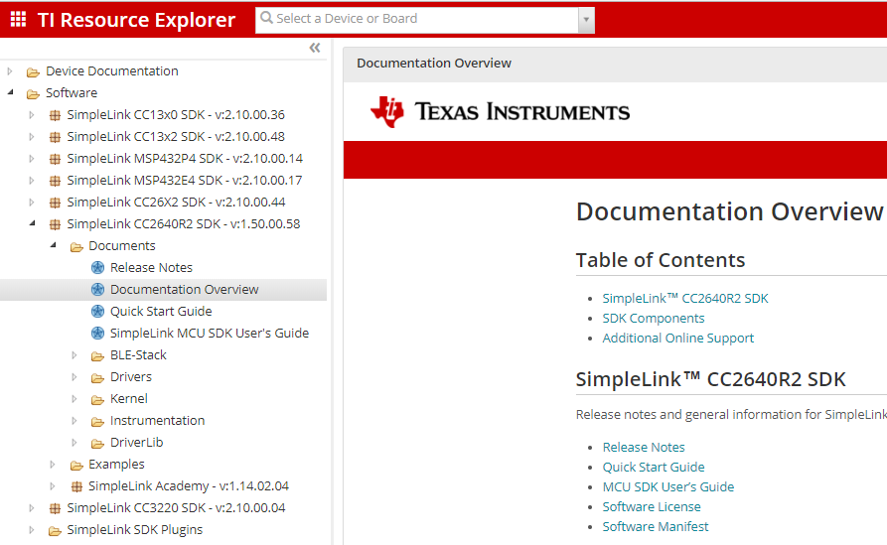The width and height of the screenshot is (887, 545).
Task: Open the SDK Components contents link
Action: 653,319
